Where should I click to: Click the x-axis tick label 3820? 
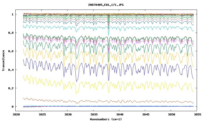tap(16, 114)
